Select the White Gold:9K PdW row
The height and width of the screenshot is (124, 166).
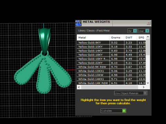(111, 67)
